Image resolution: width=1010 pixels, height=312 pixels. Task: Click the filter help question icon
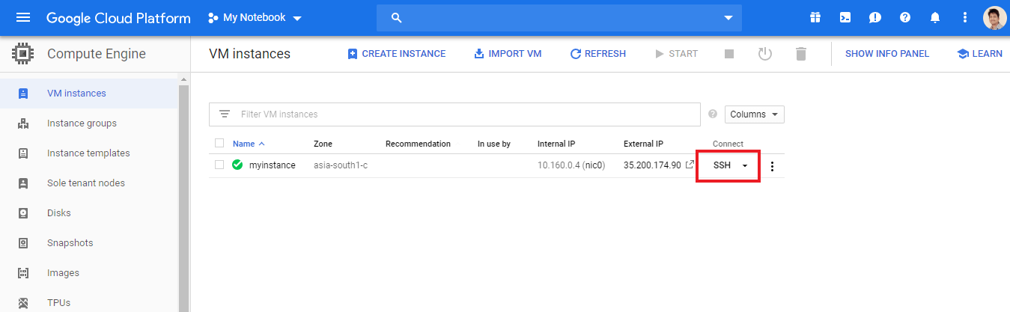coord(713,114)
